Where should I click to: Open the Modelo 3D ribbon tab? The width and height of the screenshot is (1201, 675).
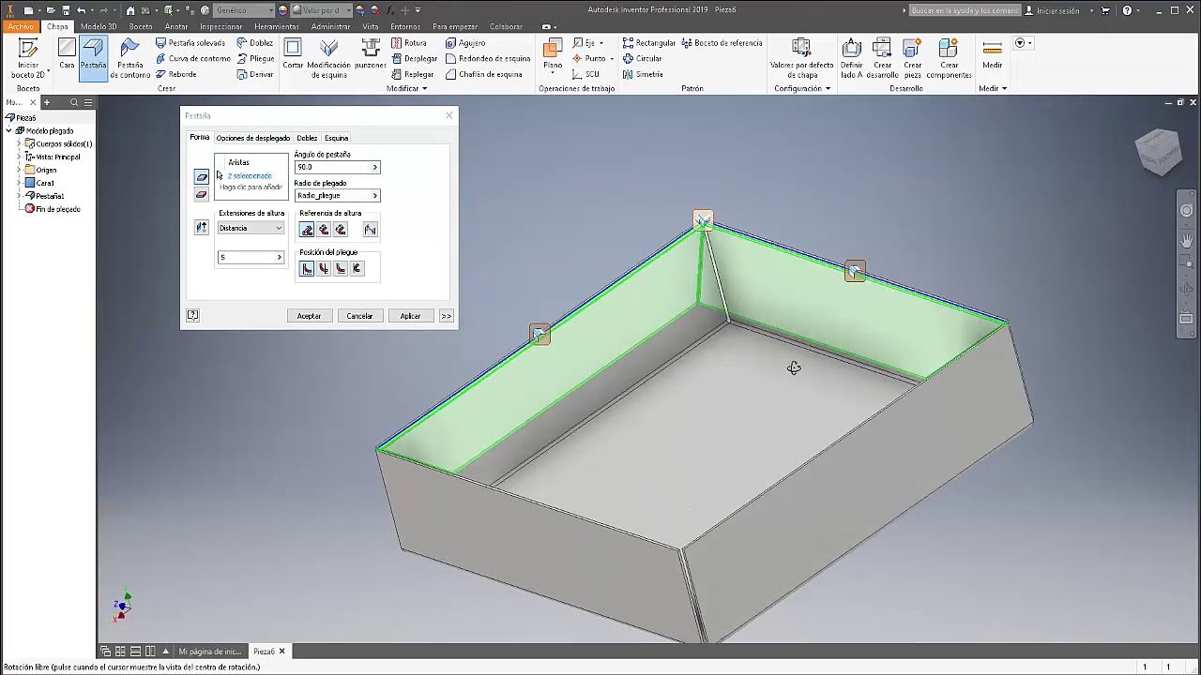coord(99,26)
